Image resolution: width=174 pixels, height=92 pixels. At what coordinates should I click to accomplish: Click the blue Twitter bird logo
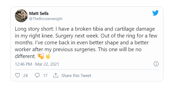coord(155,13)
